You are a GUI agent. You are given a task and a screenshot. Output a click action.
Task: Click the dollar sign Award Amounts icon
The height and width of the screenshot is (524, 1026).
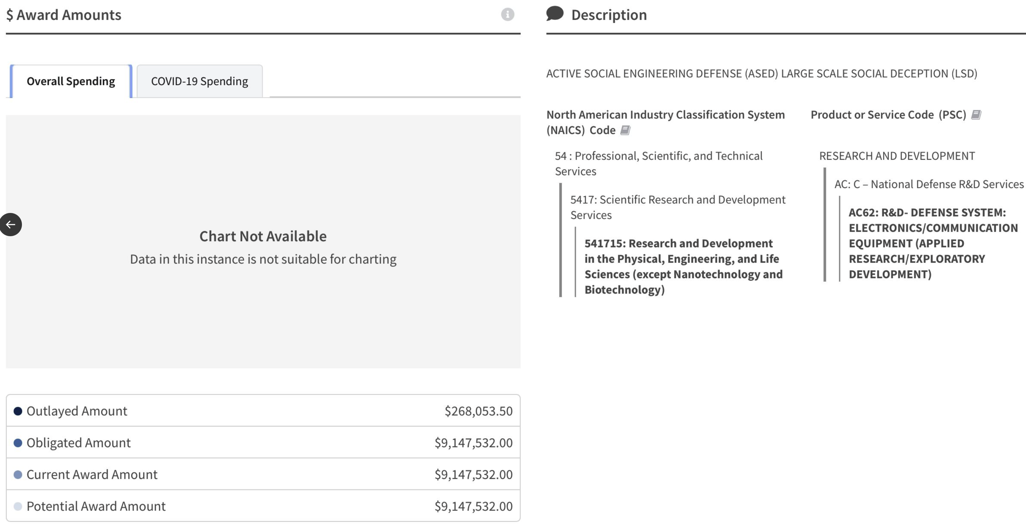(10, 15)
